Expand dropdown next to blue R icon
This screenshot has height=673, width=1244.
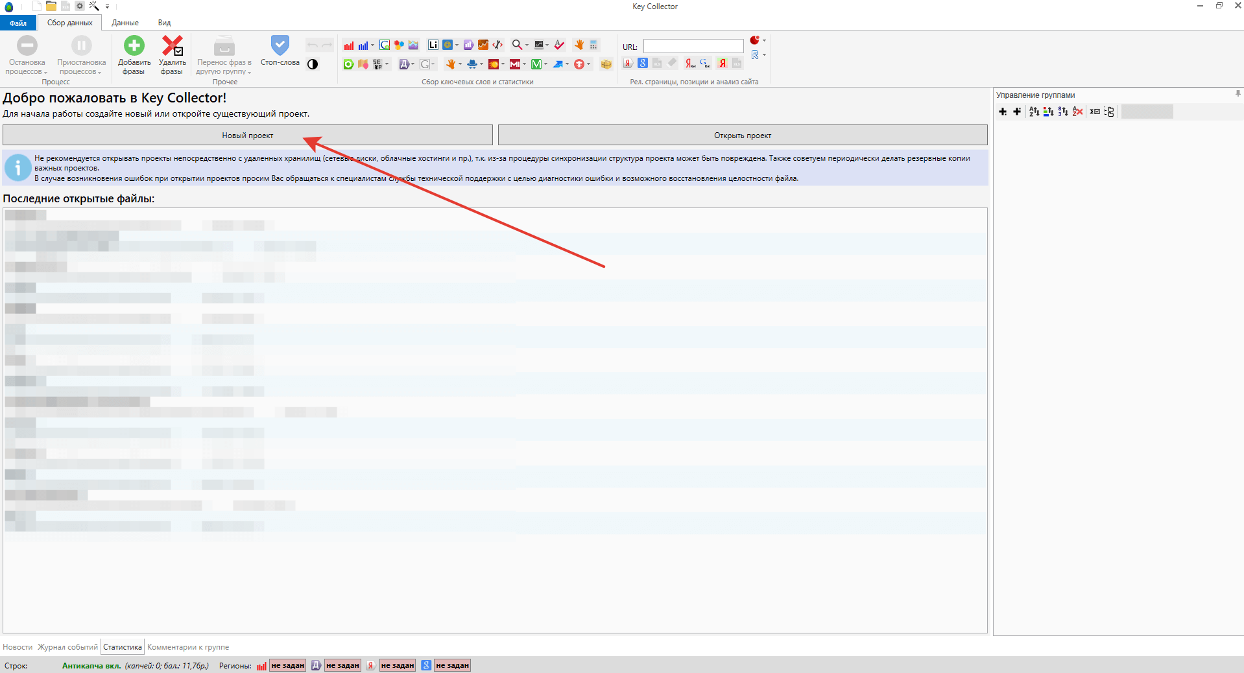tap(764, 54)
